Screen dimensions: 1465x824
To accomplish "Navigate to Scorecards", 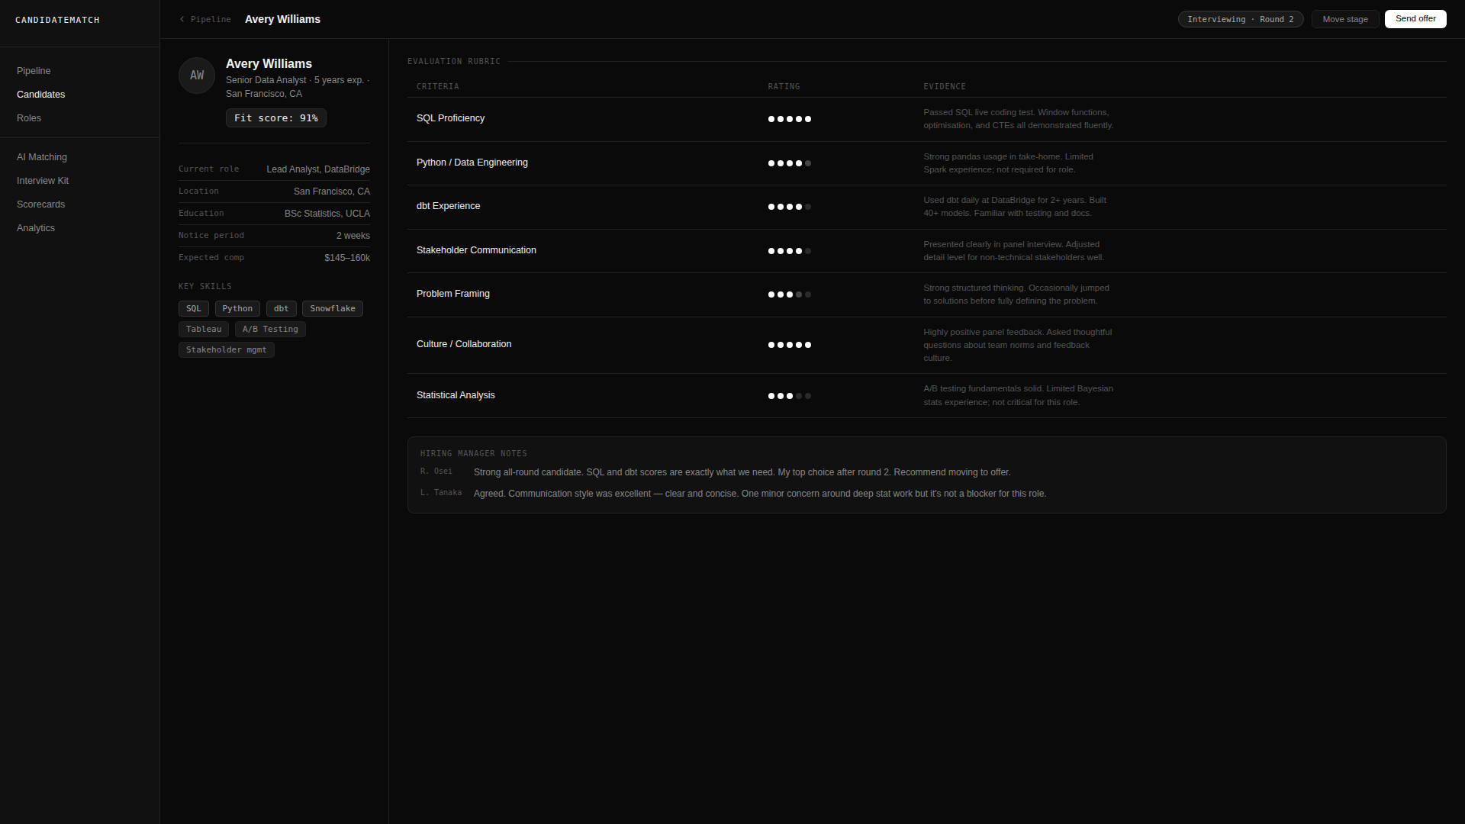I will click(x=40, y=204).
